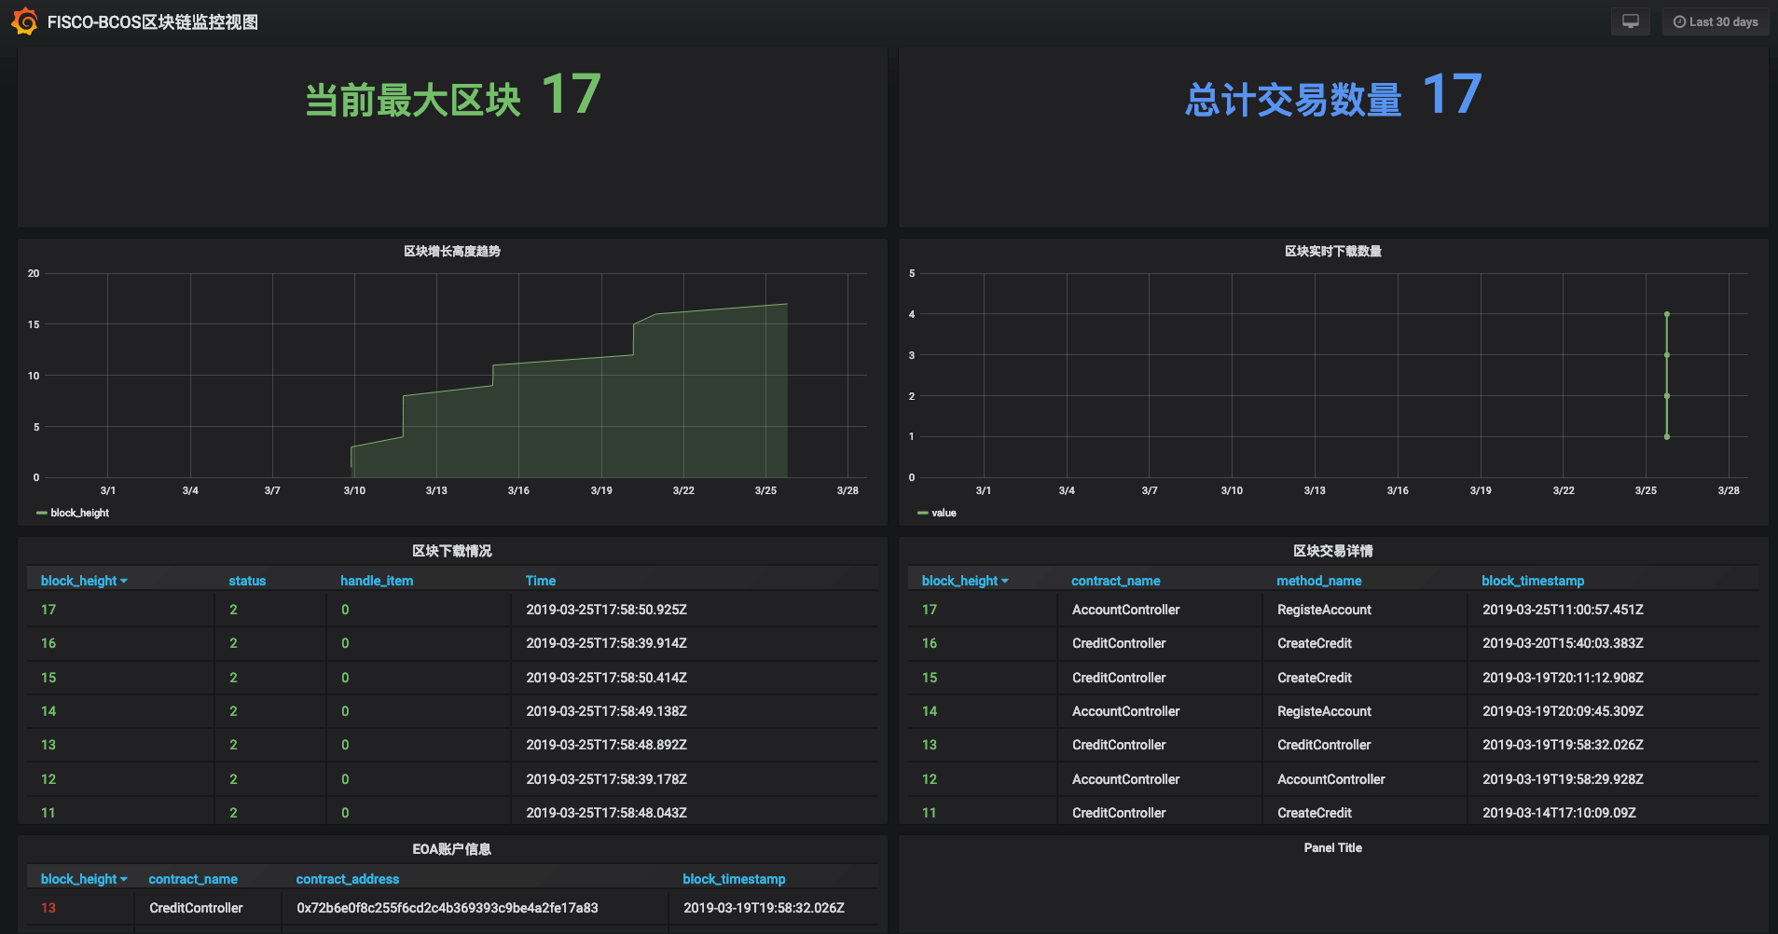The image size is (1778, 934).
Task: Click the Grafana logo icon
Action: [24, 21]
